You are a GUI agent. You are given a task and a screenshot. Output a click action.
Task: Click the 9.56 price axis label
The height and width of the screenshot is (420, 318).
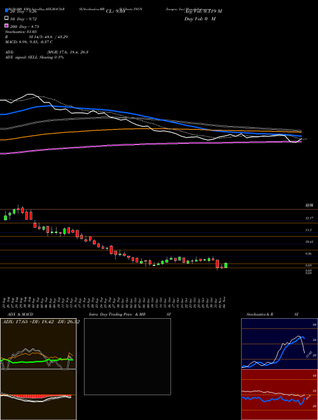[x=308, y=253]
